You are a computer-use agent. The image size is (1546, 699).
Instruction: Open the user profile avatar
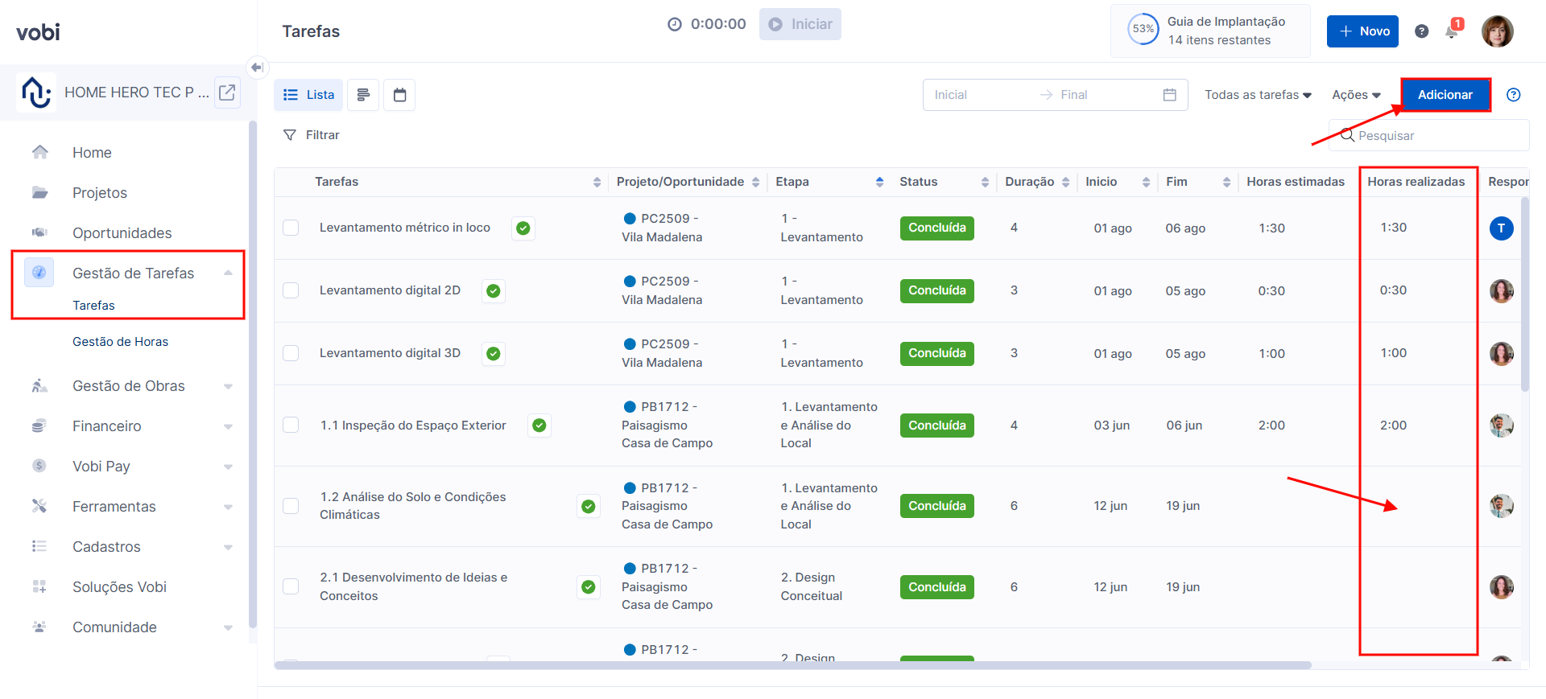coord(1497,31)
